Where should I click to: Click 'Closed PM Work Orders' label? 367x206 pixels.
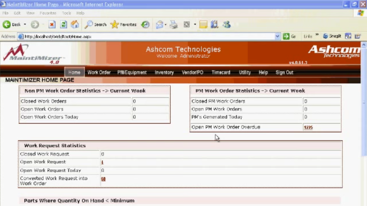click(218, 101)
